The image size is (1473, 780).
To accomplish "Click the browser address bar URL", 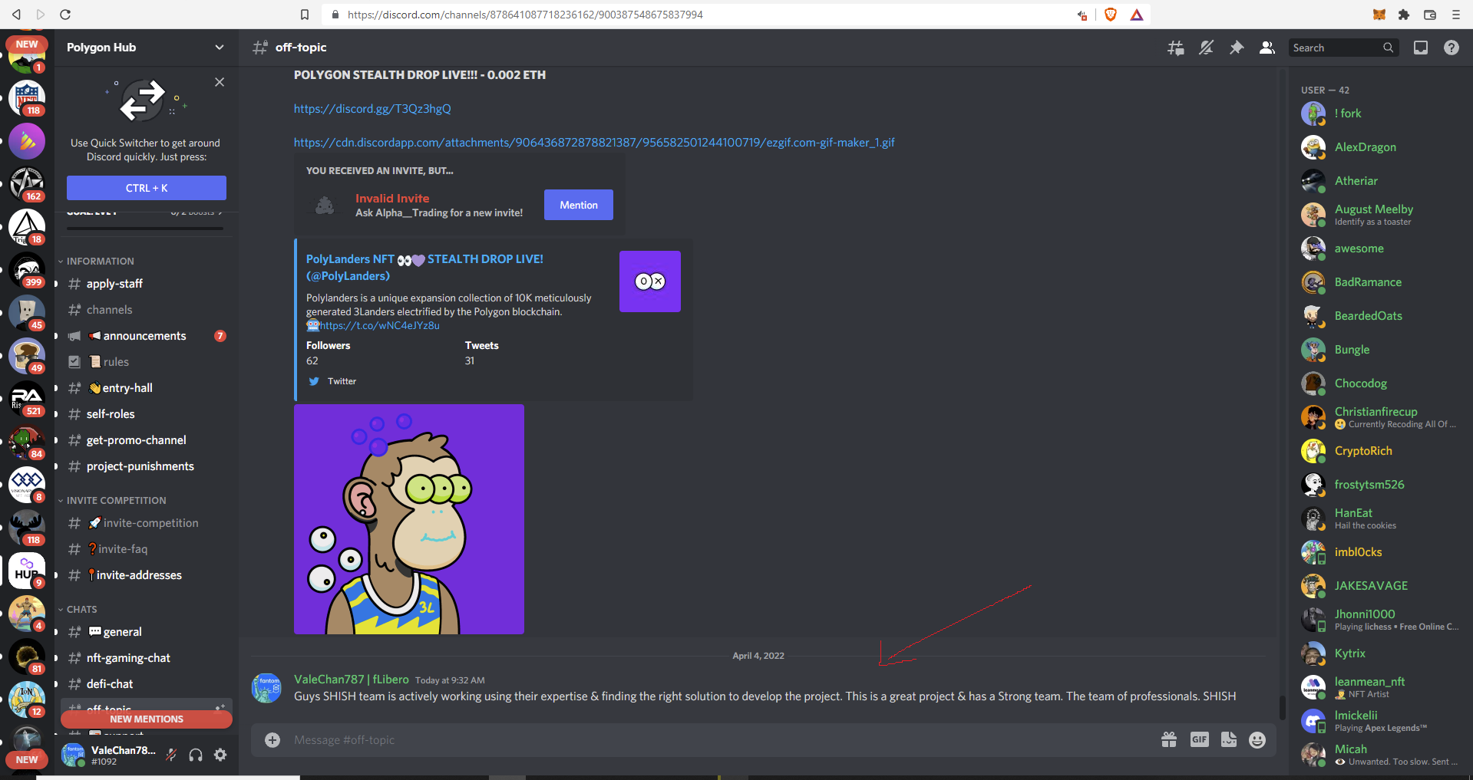I will click(525, 15).
